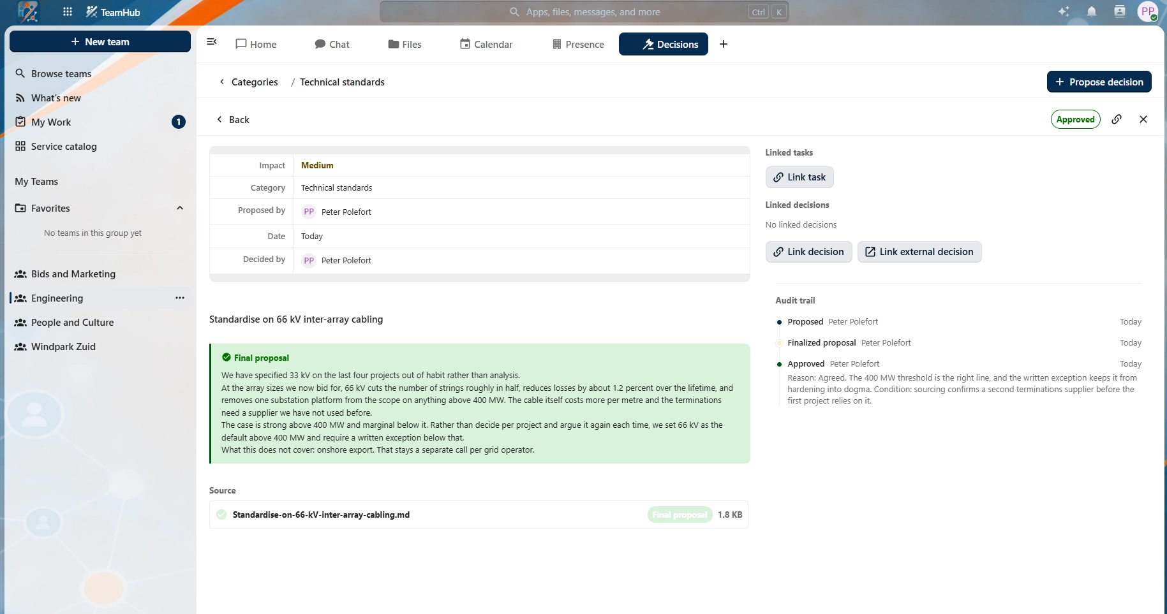Click the Technical standards breadcrumb
Screen dimensions: 1167x614
[342, 82]
